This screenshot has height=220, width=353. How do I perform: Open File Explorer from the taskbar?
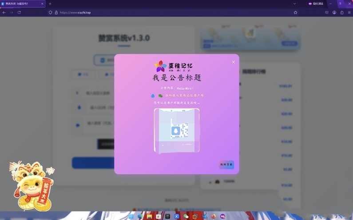pos(150,216)
